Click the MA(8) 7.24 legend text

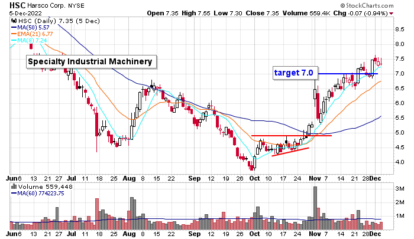[32, 41]
